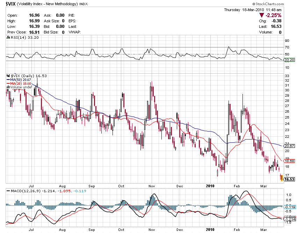
Task: Click the 'Volume undef' legend text
Action: tap(21, 87)
